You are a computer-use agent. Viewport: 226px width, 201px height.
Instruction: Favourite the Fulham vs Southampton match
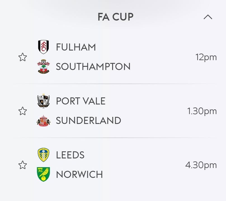[x=23, y=57]
